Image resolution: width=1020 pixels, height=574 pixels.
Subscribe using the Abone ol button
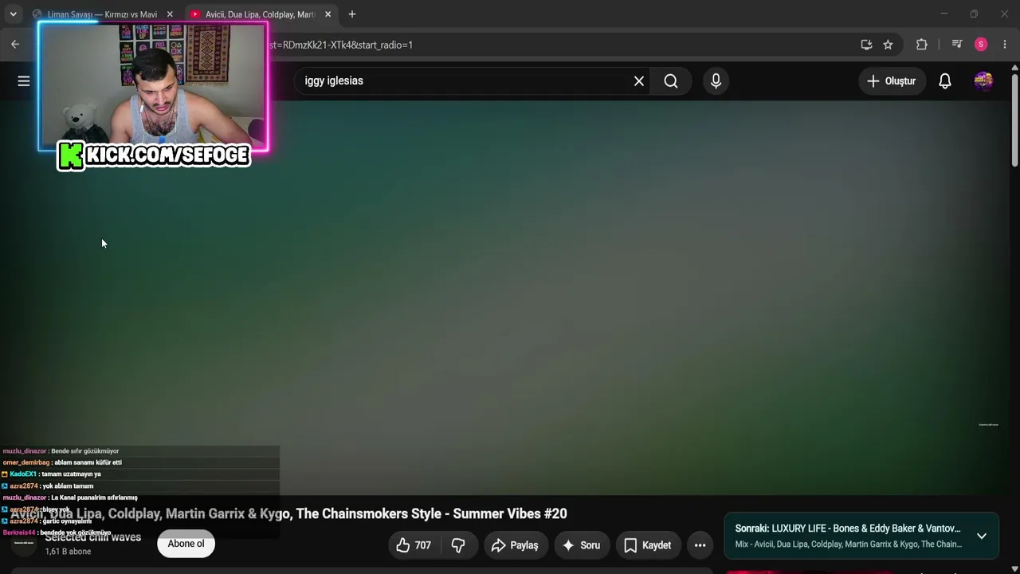[x=186, y=544]
